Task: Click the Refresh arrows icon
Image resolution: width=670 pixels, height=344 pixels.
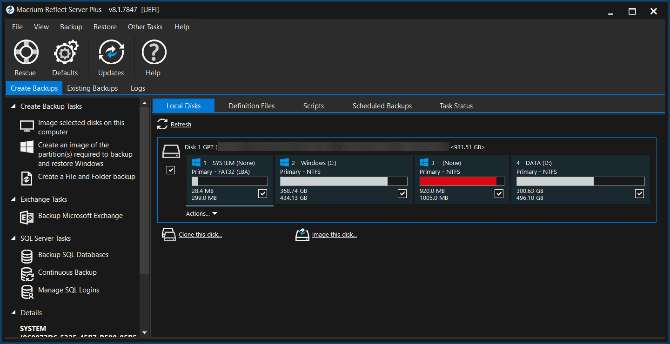Action: (x=162, y=124)
